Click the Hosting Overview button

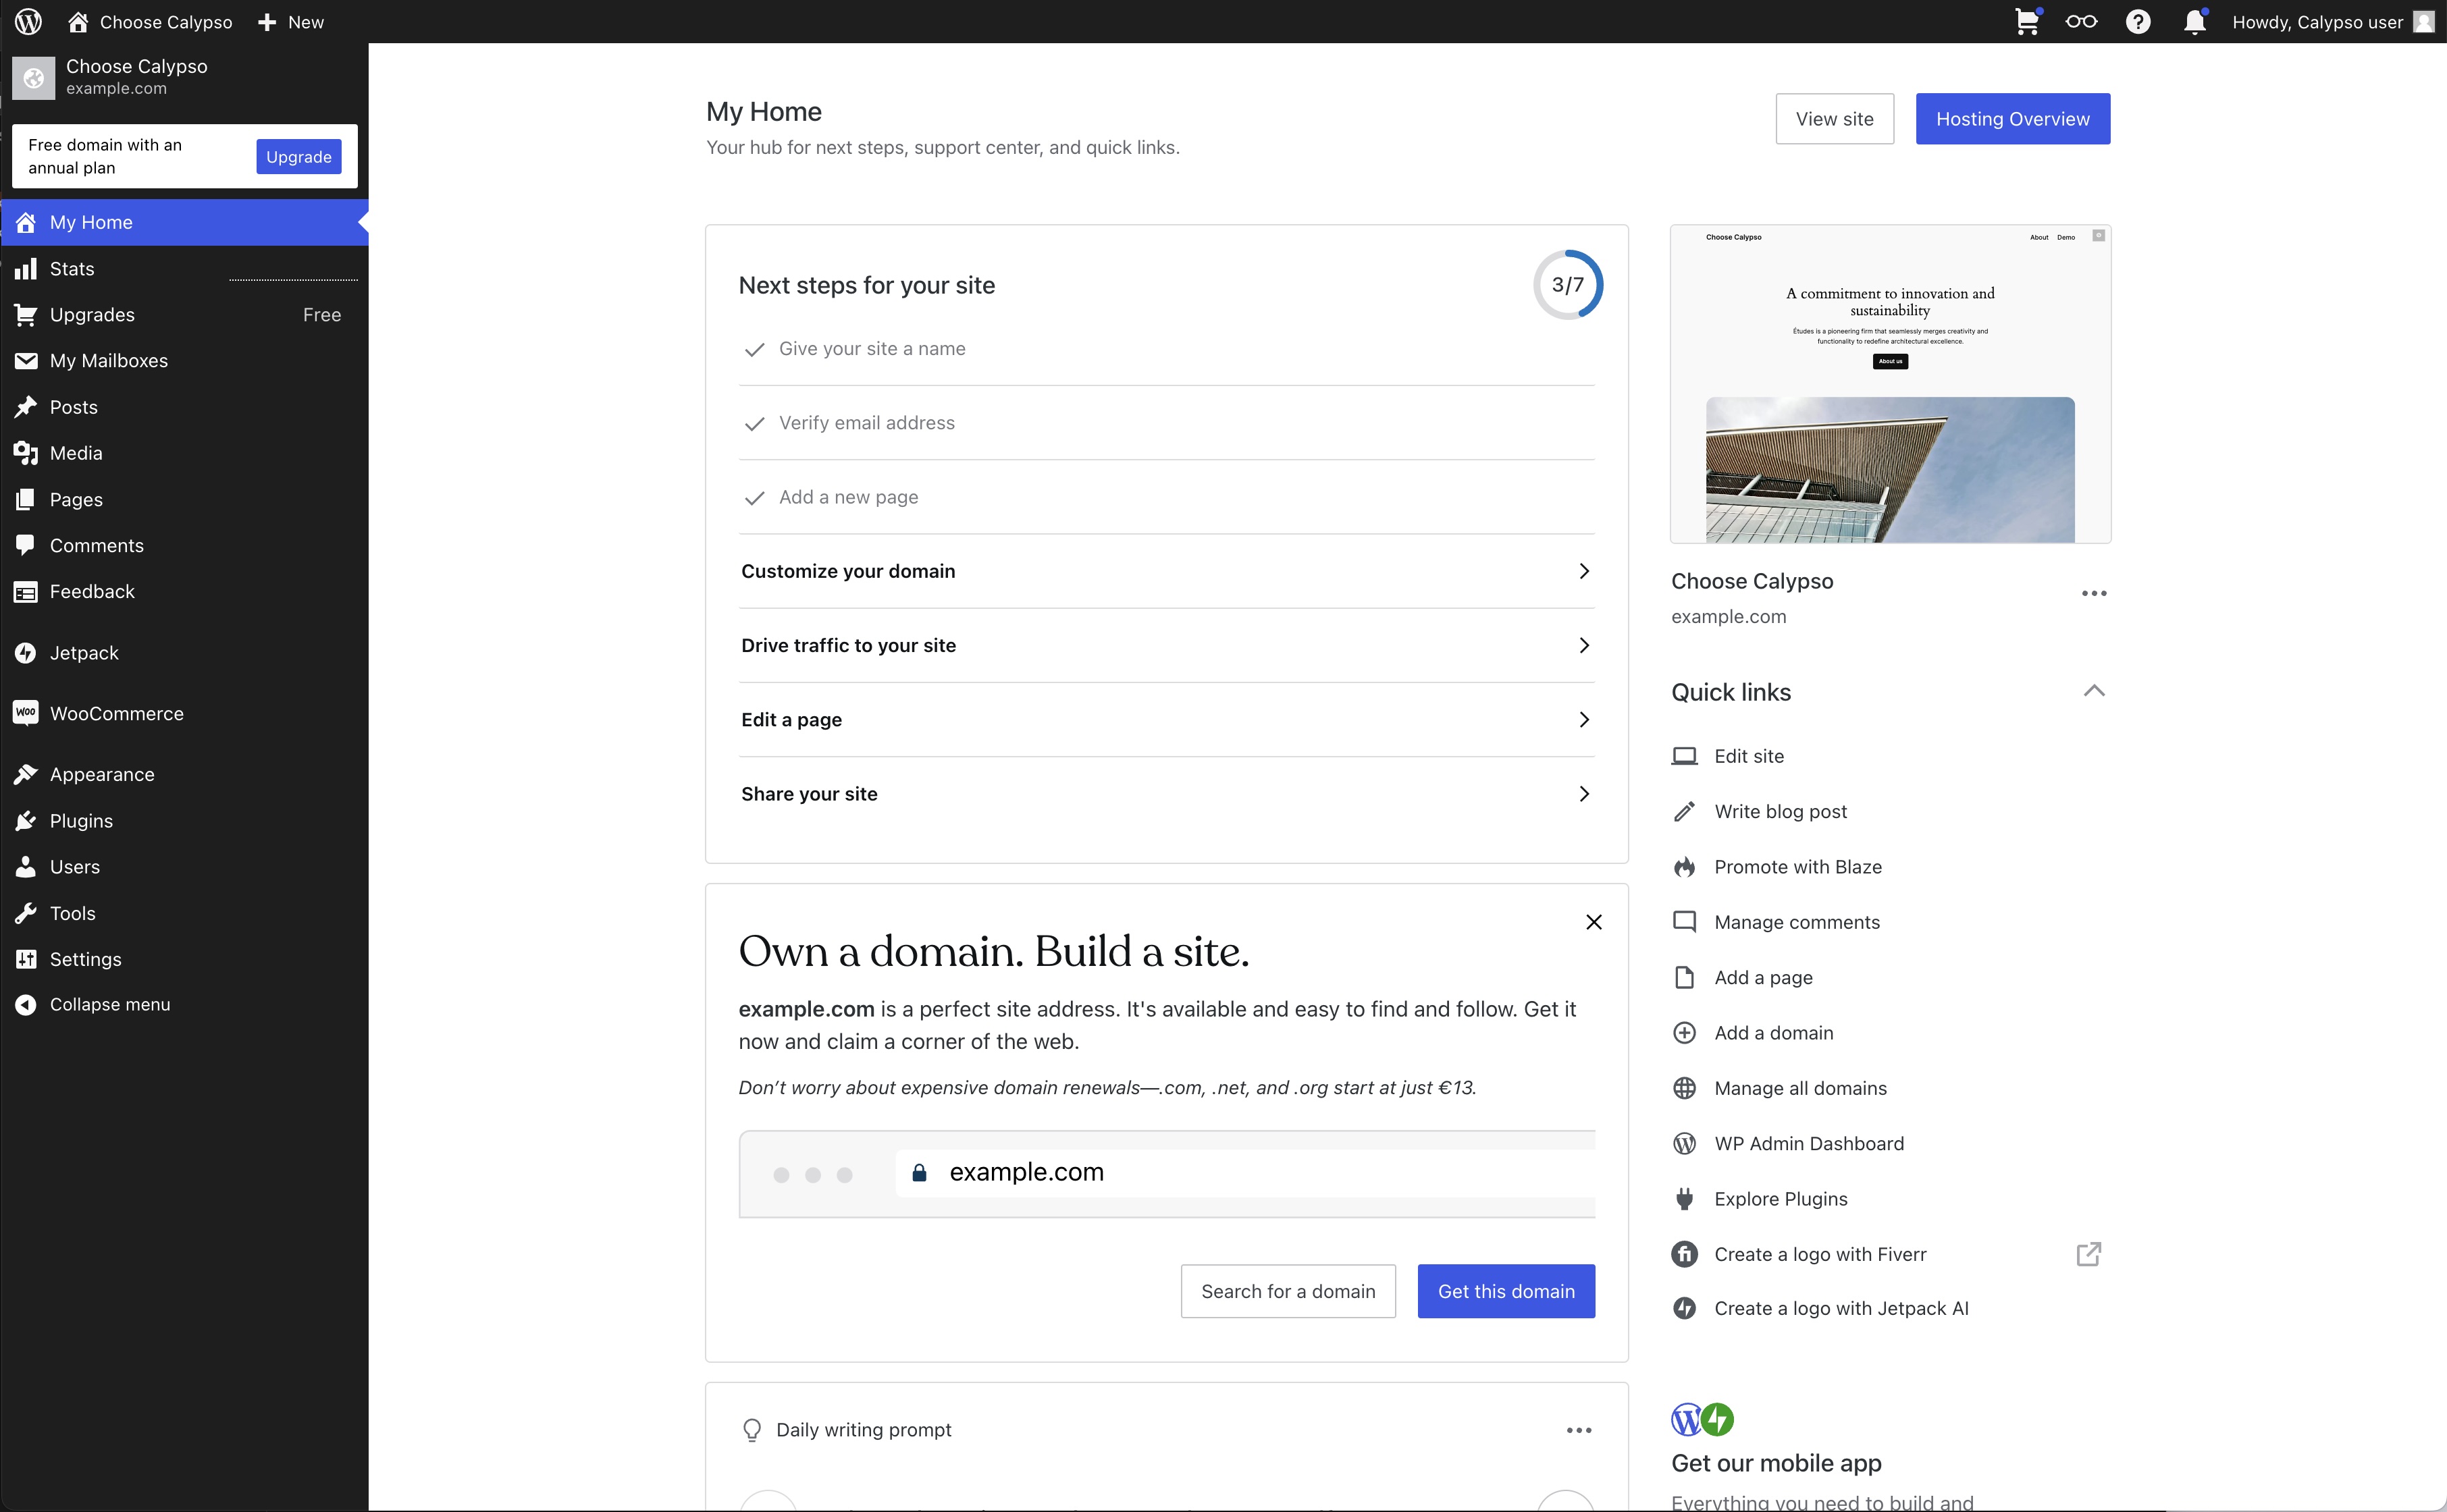tap(2012, 119)
